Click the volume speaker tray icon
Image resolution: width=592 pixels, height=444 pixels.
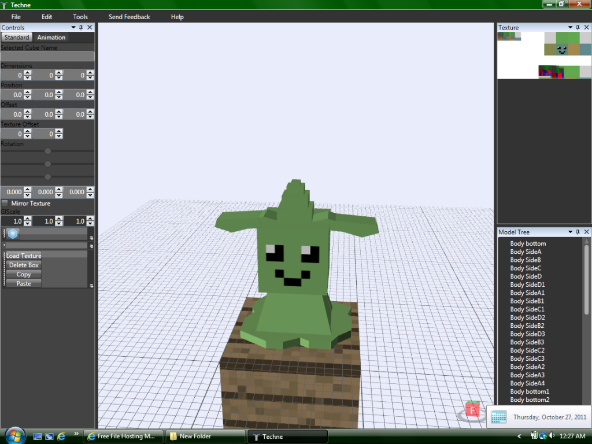(x=552, y=436)
